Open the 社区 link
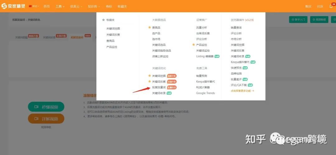 coord(320,7)
